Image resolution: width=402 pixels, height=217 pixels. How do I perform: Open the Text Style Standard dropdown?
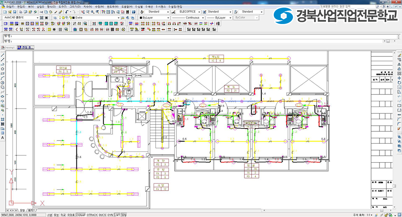point(157,12)
